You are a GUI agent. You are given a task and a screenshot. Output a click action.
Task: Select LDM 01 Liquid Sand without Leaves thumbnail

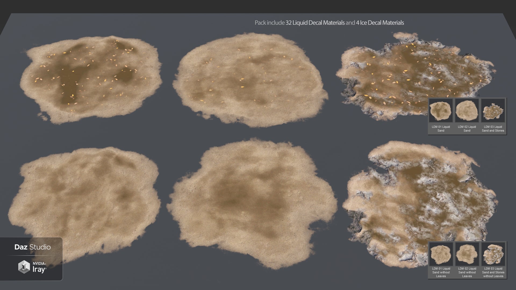tap(441, 254)
